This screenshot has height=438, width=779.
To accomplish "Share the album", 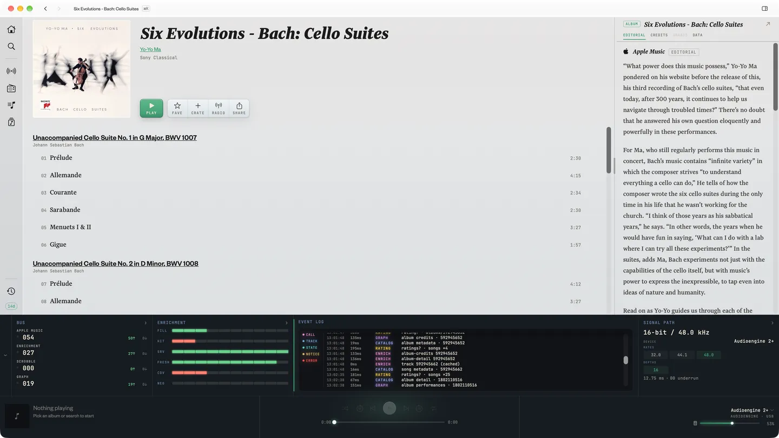I will [239, 108].
